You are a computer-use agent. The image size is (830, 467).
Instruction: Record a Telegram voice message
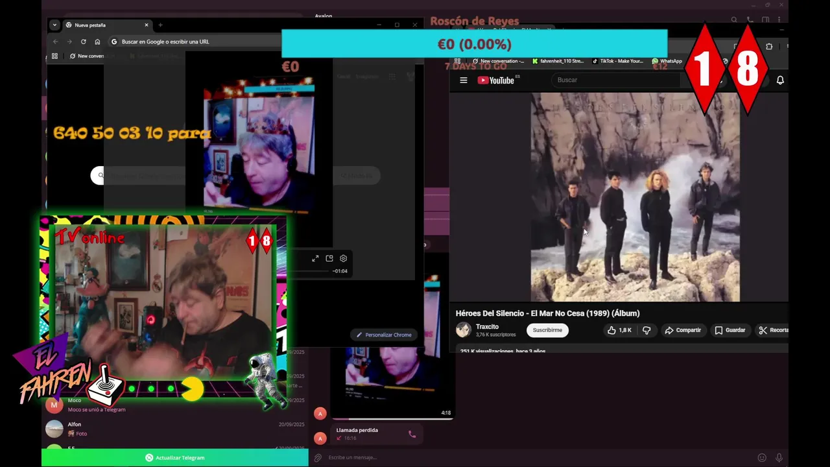(779, 457)
